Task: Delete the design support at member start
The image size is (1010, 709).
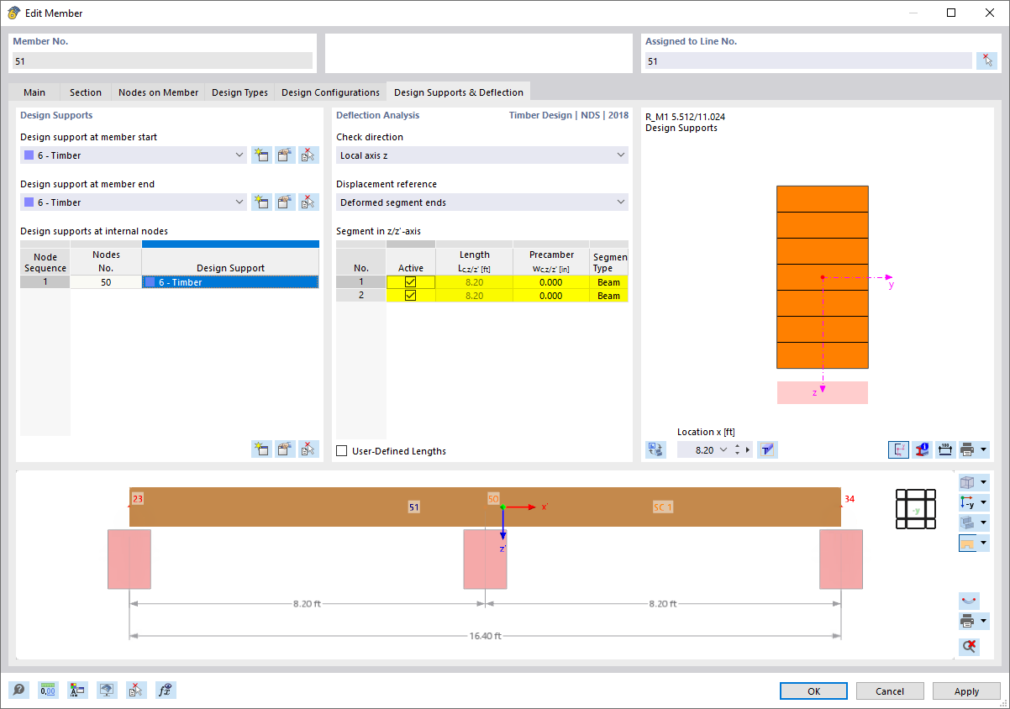Action: (x=308, y=155)
